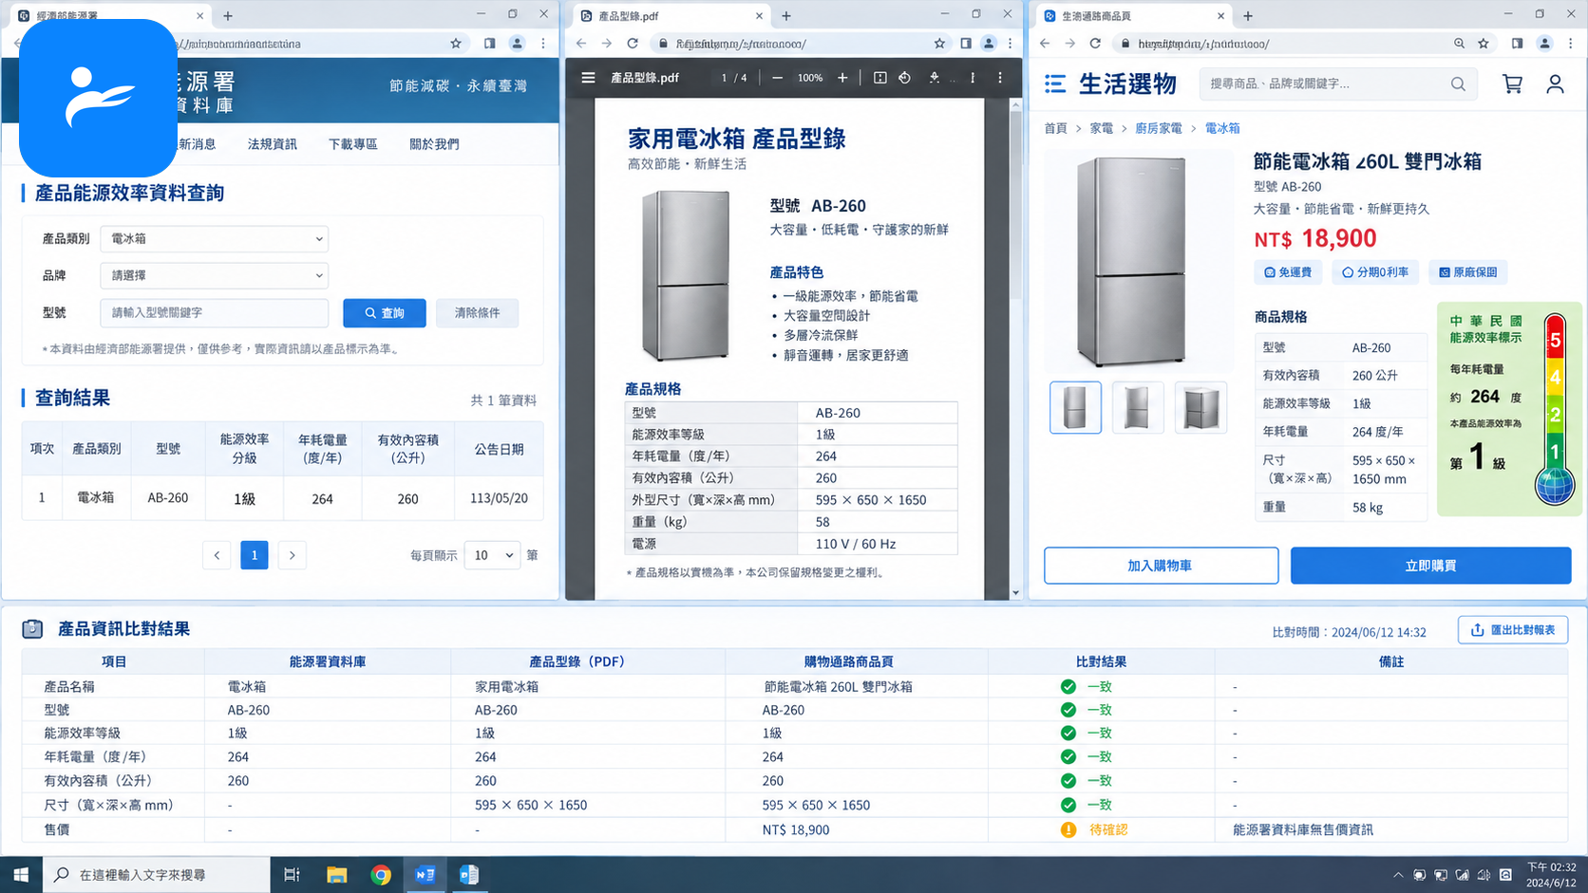This screenshot has width=1588, height=893.
Task: Select the first fridge thumbnail image
Action: pos(1075,408)
